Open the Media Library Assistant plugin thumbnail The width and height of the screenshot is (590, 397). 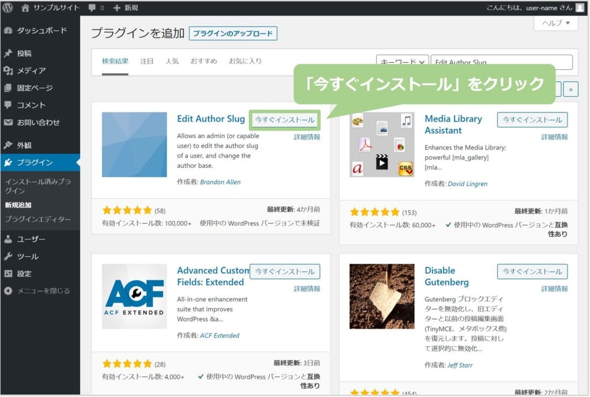382,145
